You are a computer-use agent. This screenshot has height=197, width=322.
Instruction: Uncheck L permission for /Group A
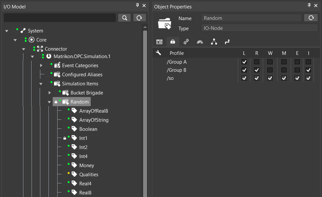click(x=244, y=62)
